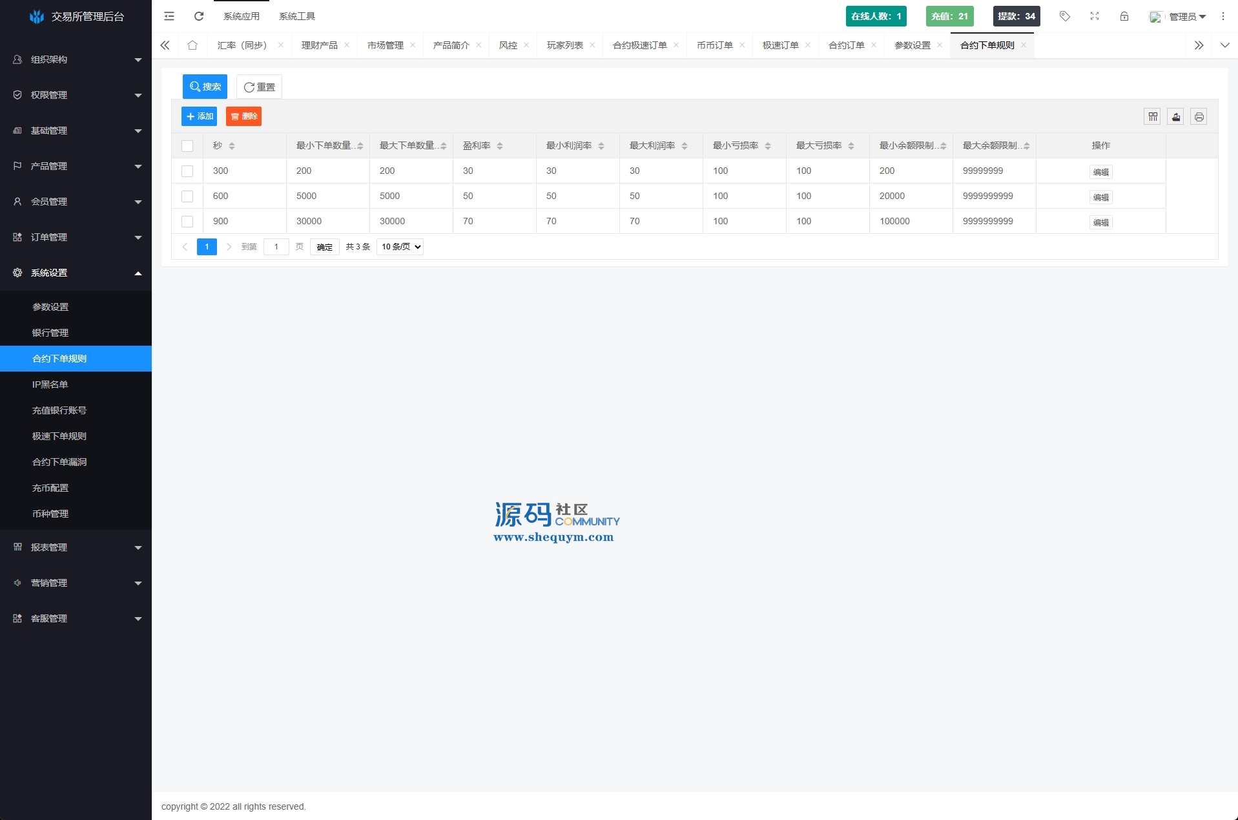
Task: Click 编辑 for the 600 seconds row
Action: click(x=1100, y=197)
